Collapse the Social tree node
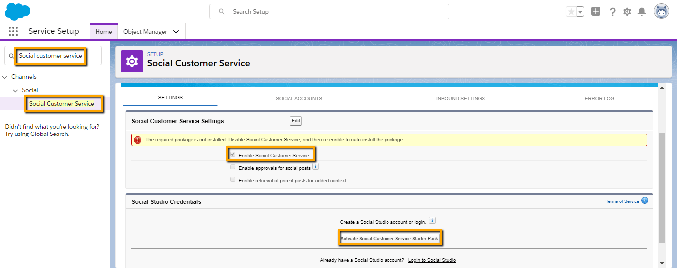 pos(16,90)
